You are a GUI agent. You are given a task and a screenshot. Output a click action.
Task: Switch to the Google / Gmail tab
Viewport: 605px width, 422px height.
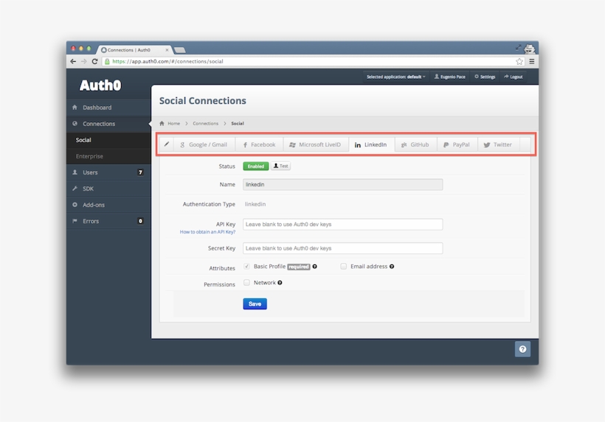pos(204,145)
